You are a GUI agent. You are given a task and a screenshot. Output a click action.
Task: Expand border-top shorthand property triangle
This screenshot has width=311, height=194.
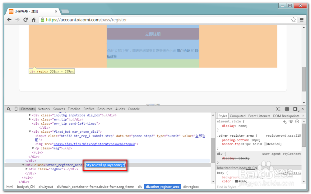244,144
